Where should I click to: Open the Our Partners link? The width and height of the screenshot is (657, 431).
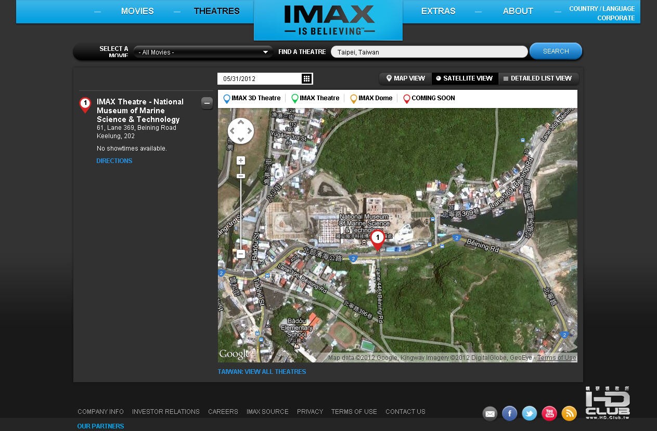click(x=100, y=426)
